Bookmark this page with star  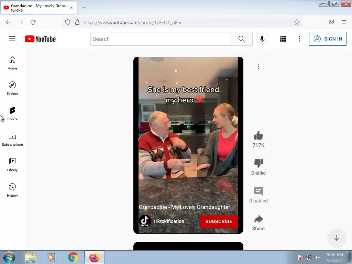[297, 22]
